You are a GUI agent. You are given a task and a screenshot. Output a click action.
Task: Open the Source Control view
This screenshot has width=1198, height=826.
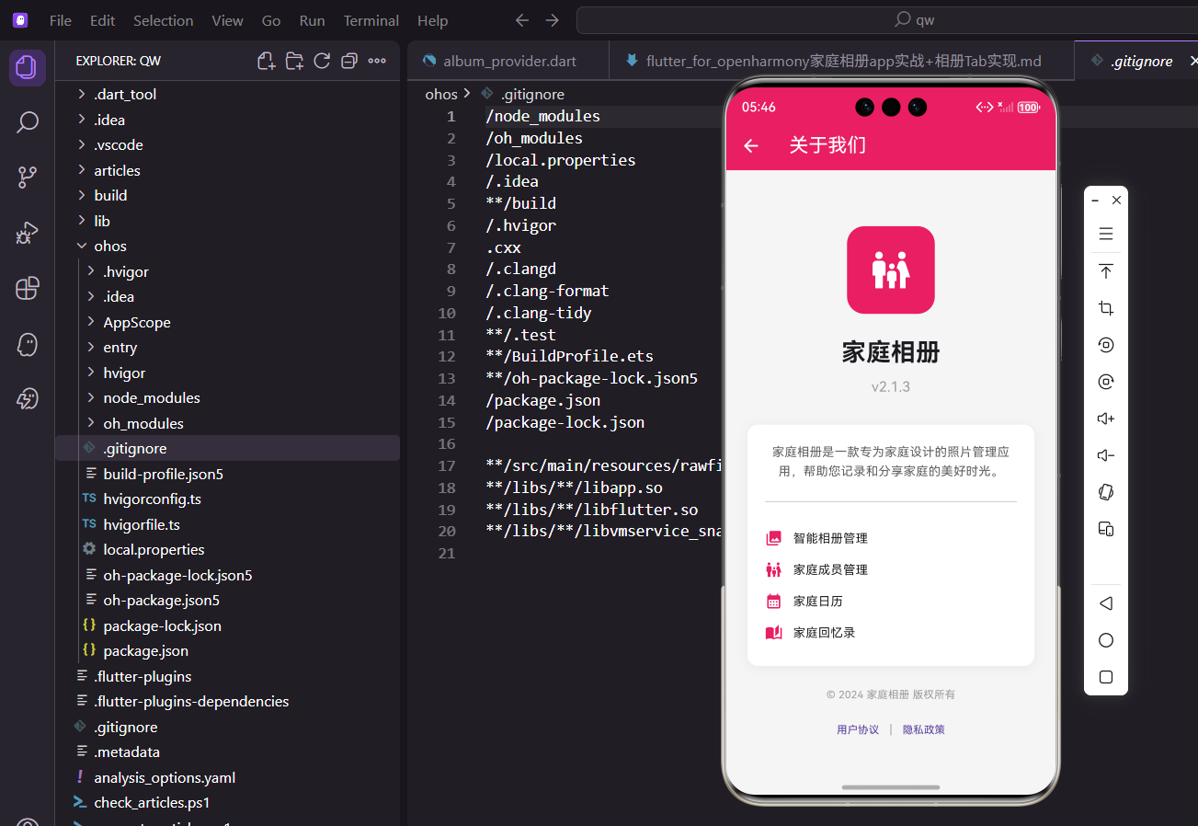pyautogui.click(x=27, y=178)
